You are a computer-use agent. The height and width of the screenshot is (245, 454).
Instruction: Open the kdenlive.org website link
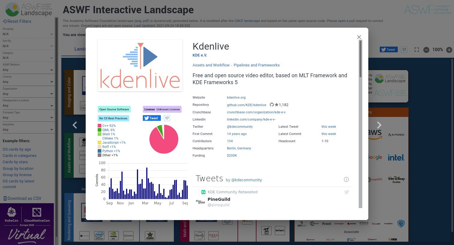point(236,97)
